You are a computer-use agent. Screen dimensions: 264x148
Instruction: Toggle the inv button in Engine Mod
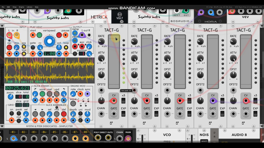click(81, 120)
